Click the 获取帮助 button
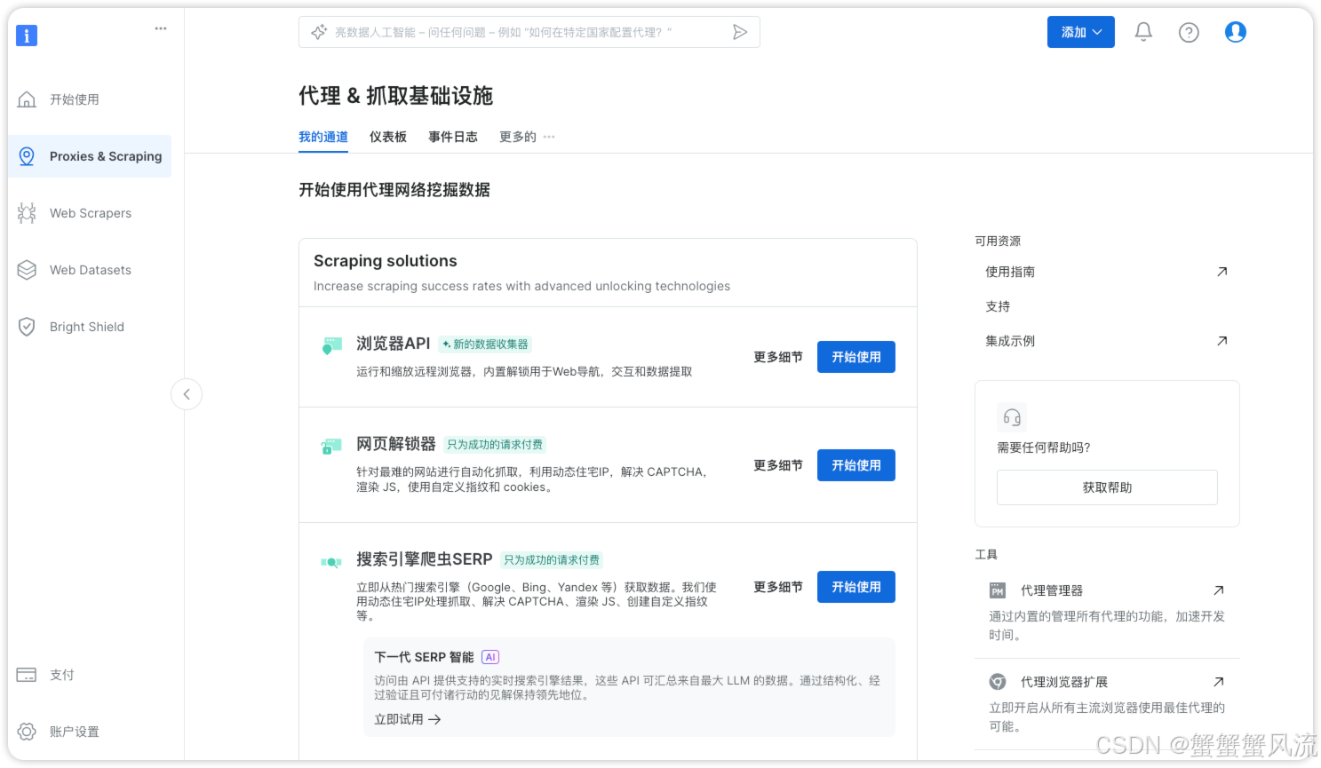Viewport: 1321px width, 768px height. point(1107,487)
